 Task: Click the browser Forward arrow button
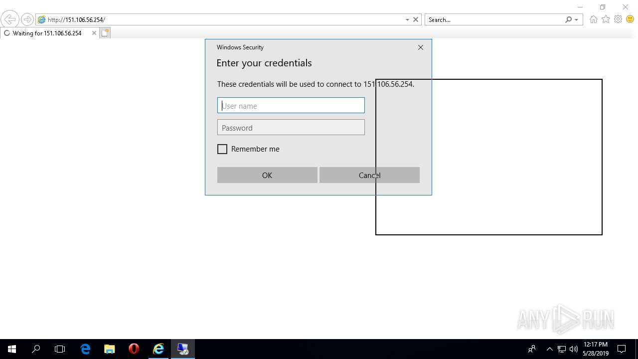(x=27, y=19)
